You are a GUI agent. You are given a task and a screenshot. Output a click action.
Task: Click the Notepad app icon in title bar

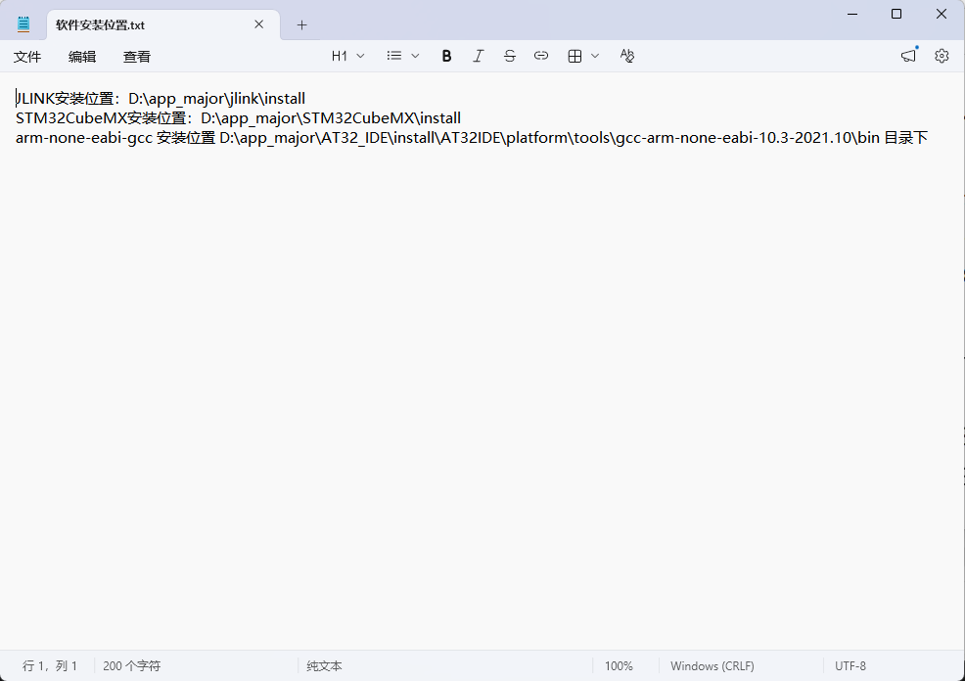point(23,24)
